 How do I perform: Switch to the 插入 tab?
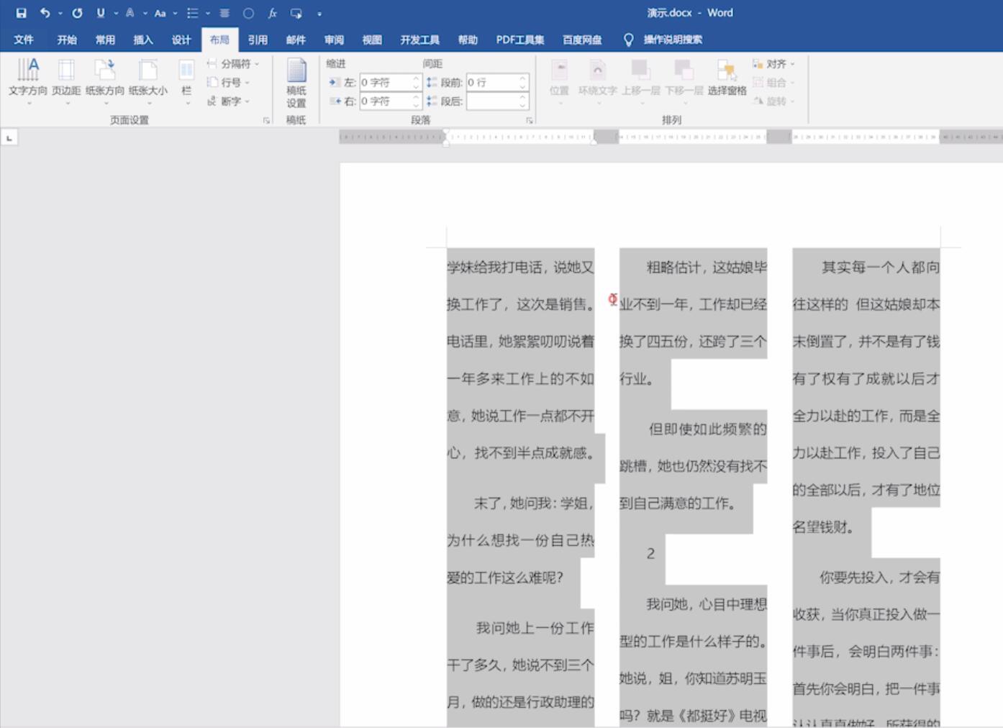click(143, 40)
